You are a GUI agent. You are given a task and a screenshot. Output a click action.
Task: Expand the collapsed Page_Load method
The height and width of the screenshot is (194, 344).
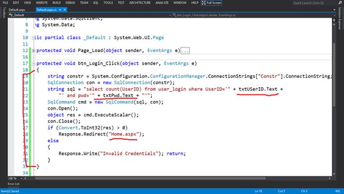click(33, 51)
